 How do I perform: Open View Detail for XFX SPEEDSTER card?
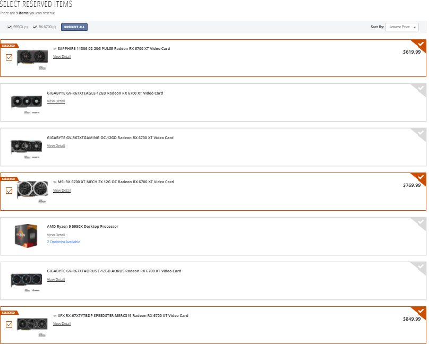[x=62, y=323]
